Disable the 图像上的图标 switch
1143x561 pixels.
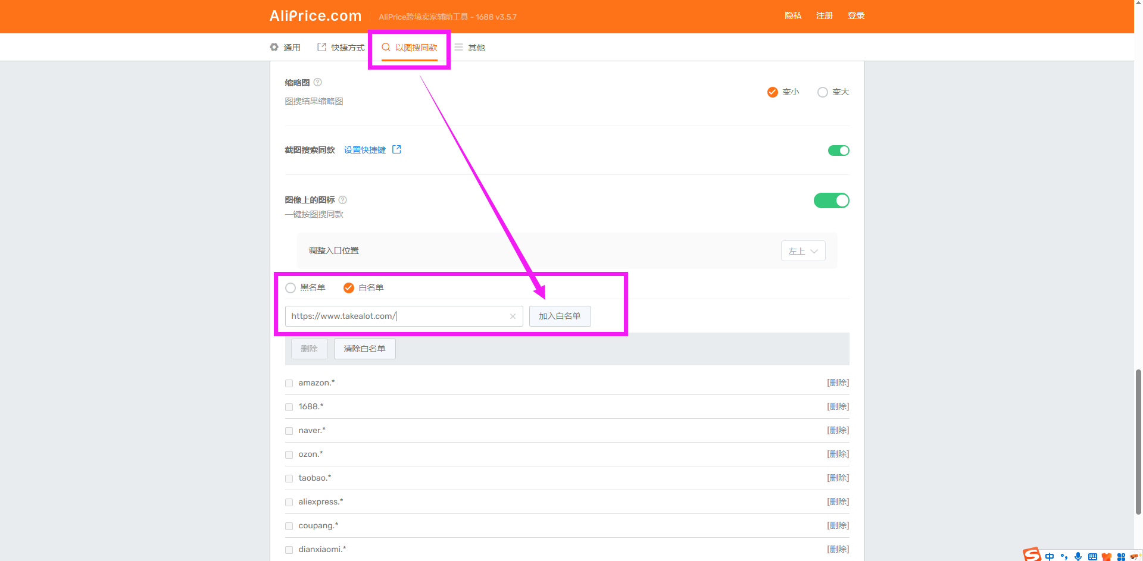[831, 200]
